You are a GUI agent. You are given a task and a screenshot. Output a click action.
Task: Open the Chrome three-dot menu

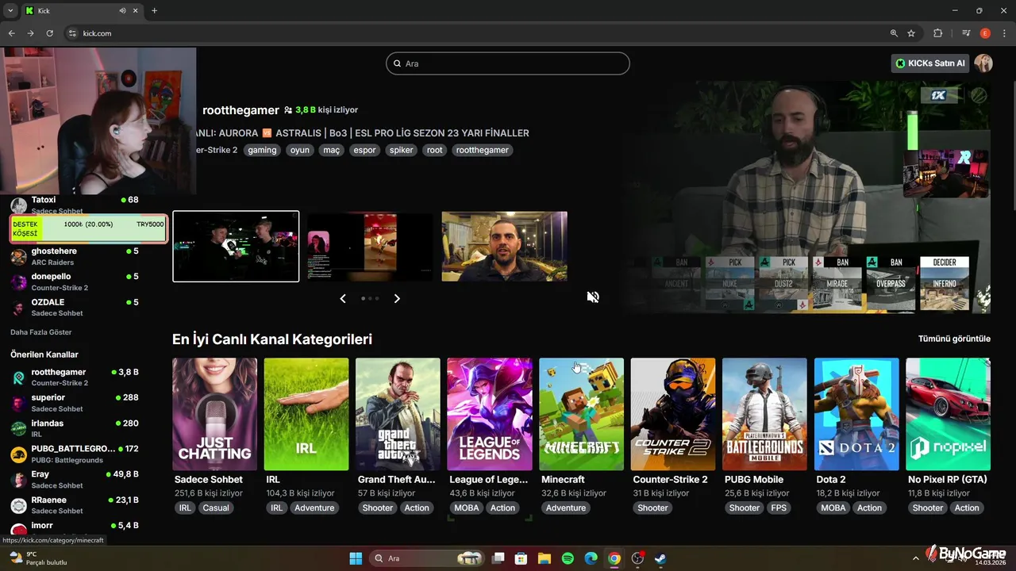(1003, 33)
